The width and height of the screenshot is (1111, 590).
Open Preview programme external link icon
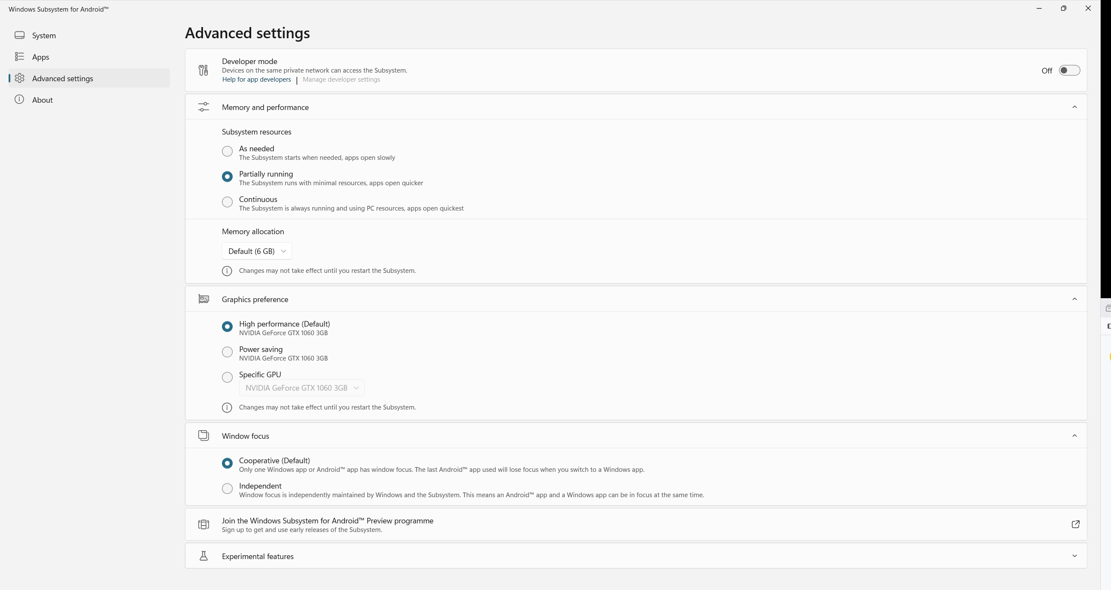click(1075, 524)
